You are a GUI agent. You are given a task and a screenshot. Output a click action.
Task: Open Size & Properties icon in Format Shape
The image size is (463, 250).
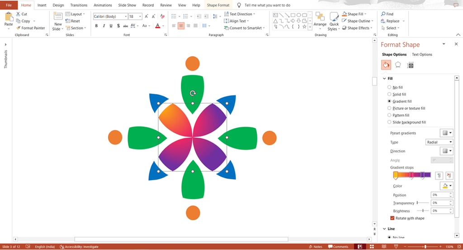pyautogui.click(x=410, y=65)
